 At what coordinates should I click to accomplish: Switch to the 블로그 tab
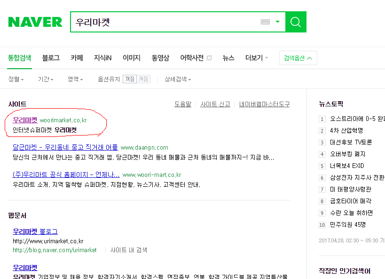tap(51, 58)
